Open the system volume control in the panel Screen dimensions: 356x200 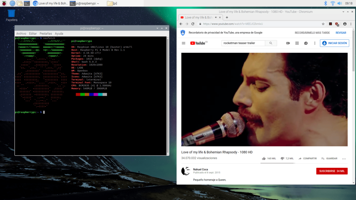point(339,3)
